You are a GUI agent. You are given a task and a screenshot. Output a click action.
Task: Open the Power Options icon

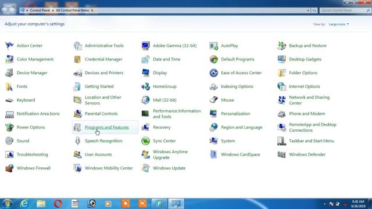click(9, 127)
